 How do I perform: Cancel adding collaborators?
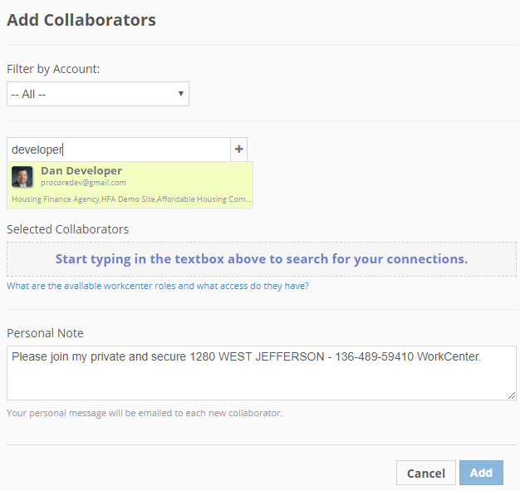coord(426,473)
